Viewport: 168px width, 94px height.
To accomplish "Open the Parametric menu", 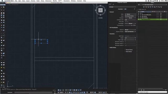I will coord(66,1).
